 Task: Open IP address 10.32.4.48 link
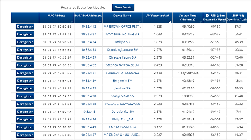[x=88, y=104]
